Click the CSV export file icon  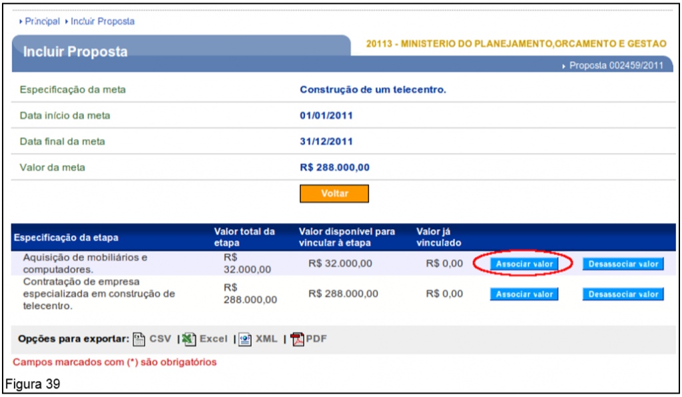(x=139, y=339)
